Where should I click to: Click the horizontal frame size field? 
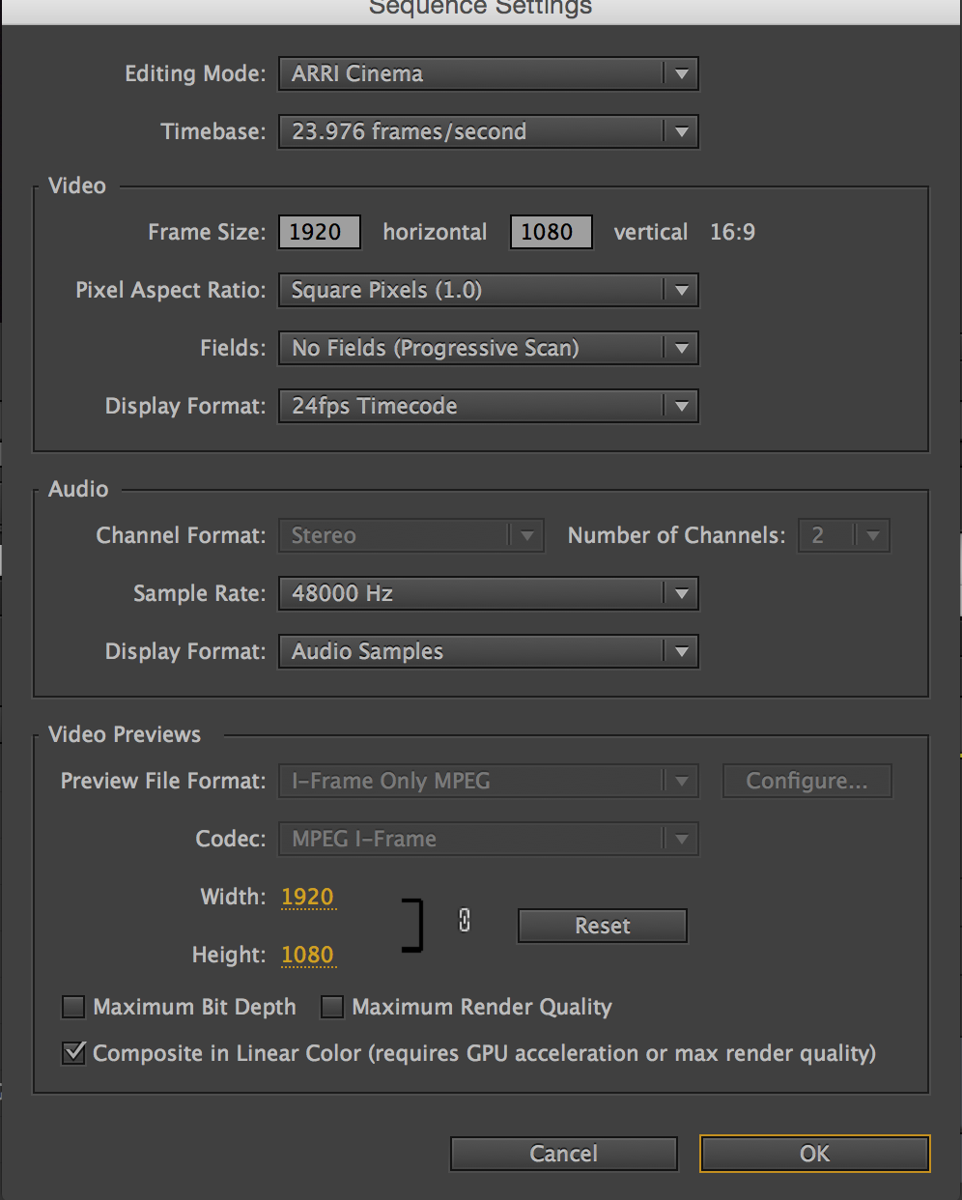point(320,233)
